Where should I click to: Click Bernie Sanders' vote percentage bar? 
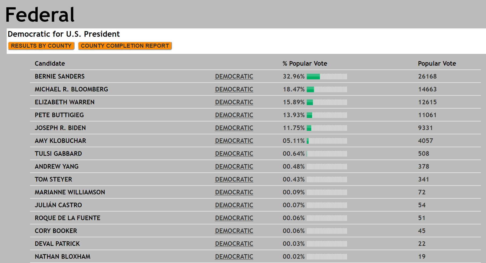click(x=327, y=77)
